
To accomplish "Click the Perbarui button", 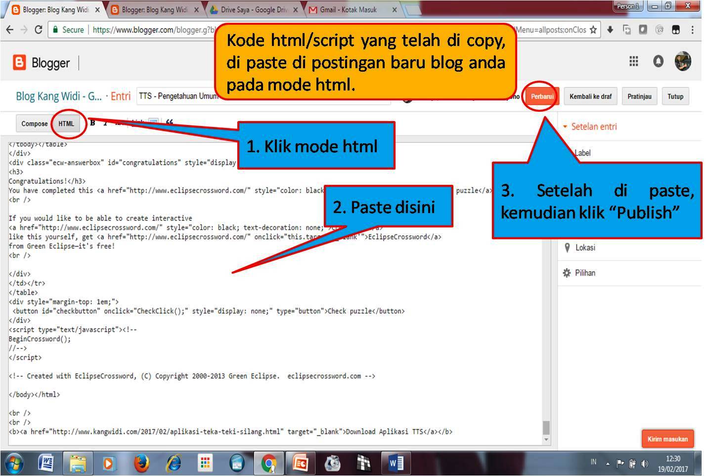I will pyautogui.click(x=542, y=96).
